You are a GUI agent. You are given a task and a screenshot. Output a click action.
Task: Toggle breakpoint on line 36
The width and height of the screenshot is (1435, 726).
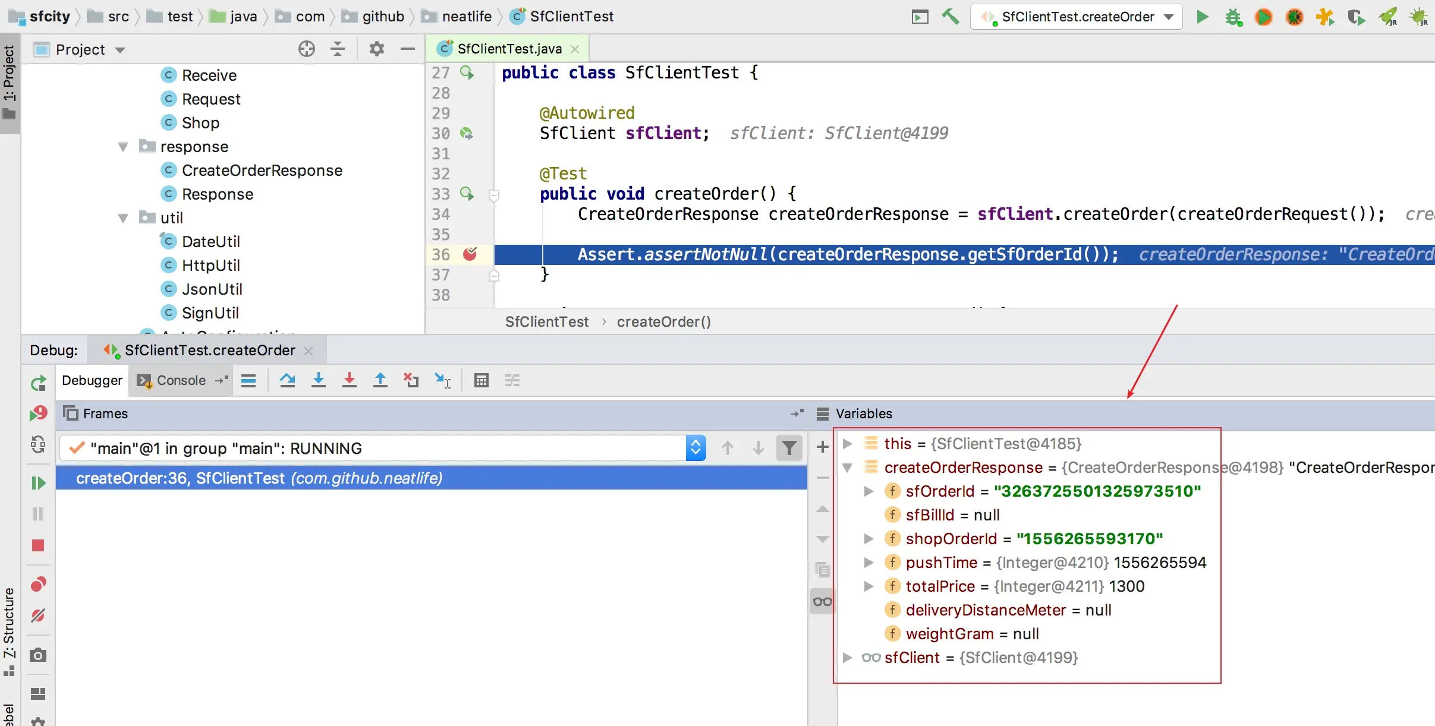(470, 254)
